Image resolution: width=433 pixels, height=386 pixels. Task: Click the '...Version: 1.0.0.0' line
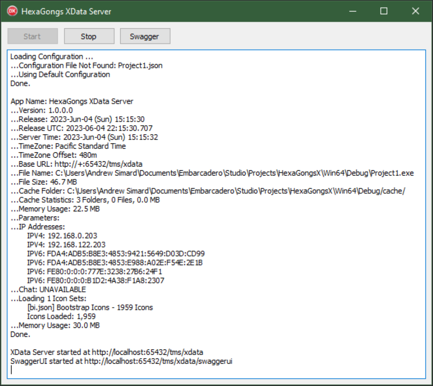[42, 110]
